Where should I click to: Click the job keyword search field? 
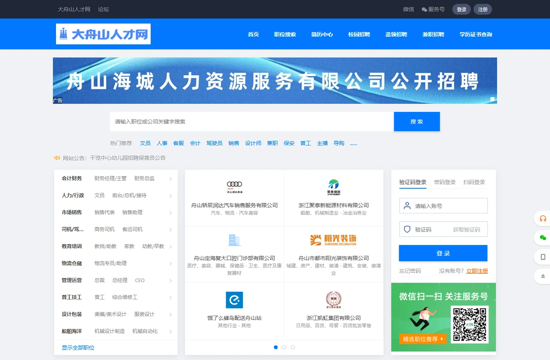click(x=252, y=122)
